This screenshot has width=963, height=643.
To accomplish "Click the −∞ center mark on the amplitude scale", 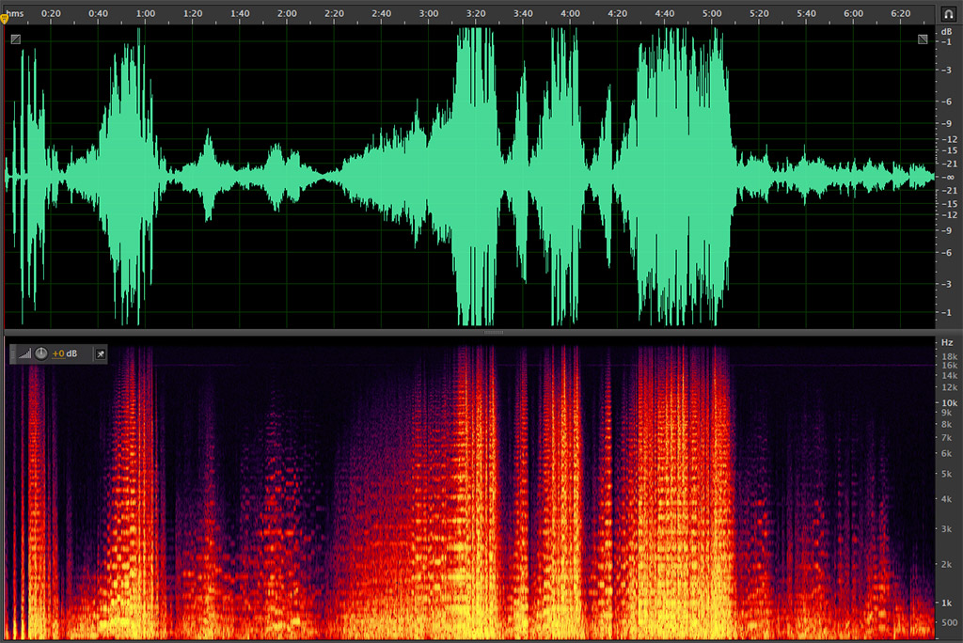I will click(949, 177).
